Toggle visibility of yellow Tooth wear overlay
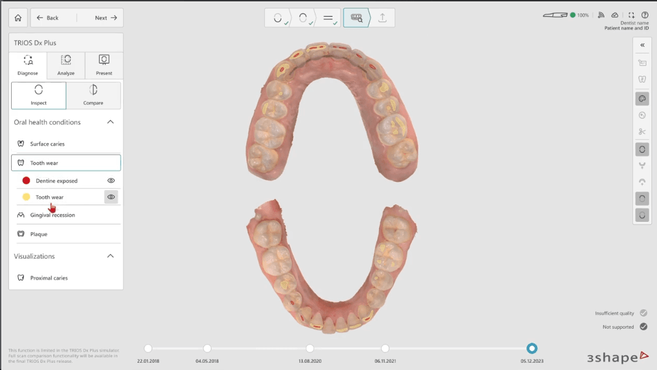Viewport: 657px width, 370px height. point(111,197)
